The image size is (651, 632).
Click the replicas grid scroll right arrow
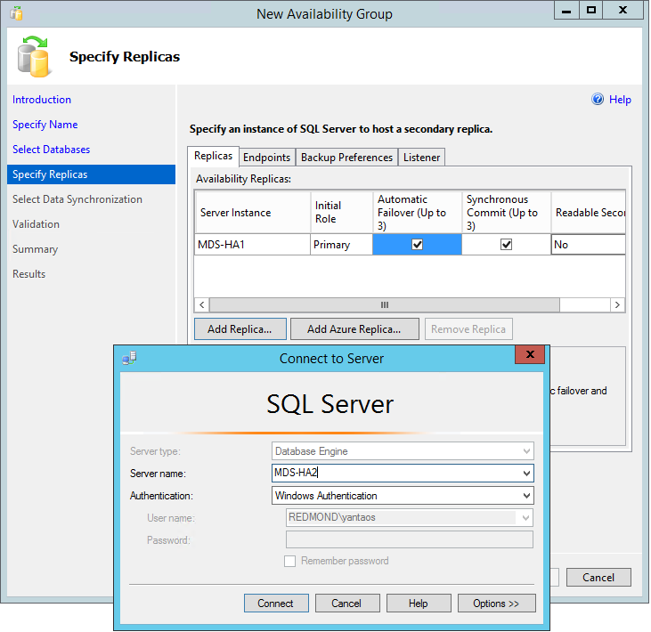(617, 305)
